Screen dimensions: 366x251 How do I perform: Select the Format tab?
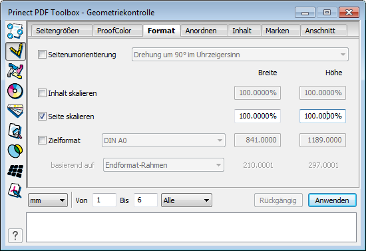point(162,31)
